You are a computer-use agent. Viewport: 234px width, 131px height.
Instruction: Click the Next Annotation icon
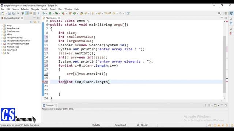coord(93,13)
